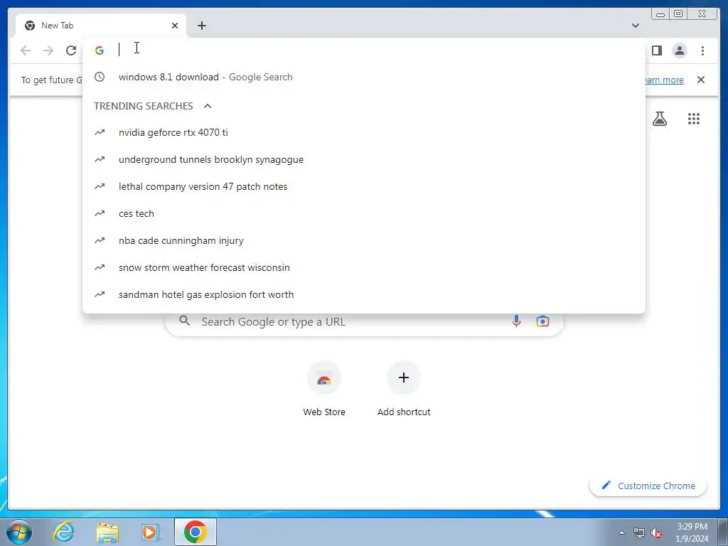
Task: Open the tab search dropdown arrow
Action: tap(635, 26)
